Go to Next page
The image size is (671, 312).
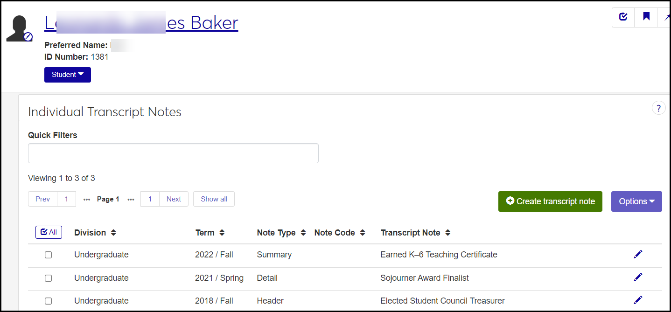point(174,199)
